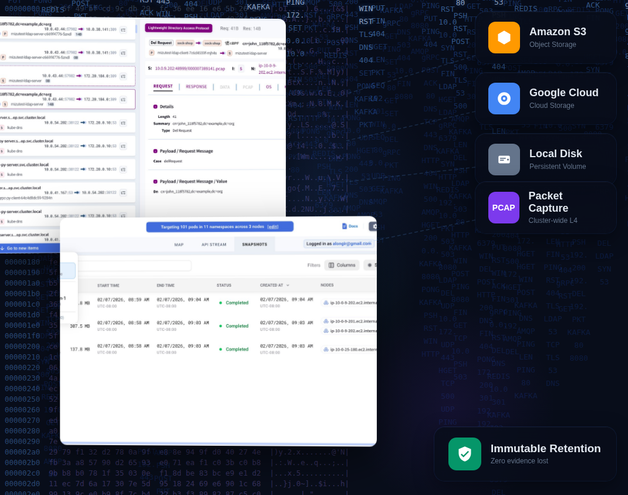The image size is (628, 495).
Task: Click the START TIME column header
Action: [x=108, y=286]
